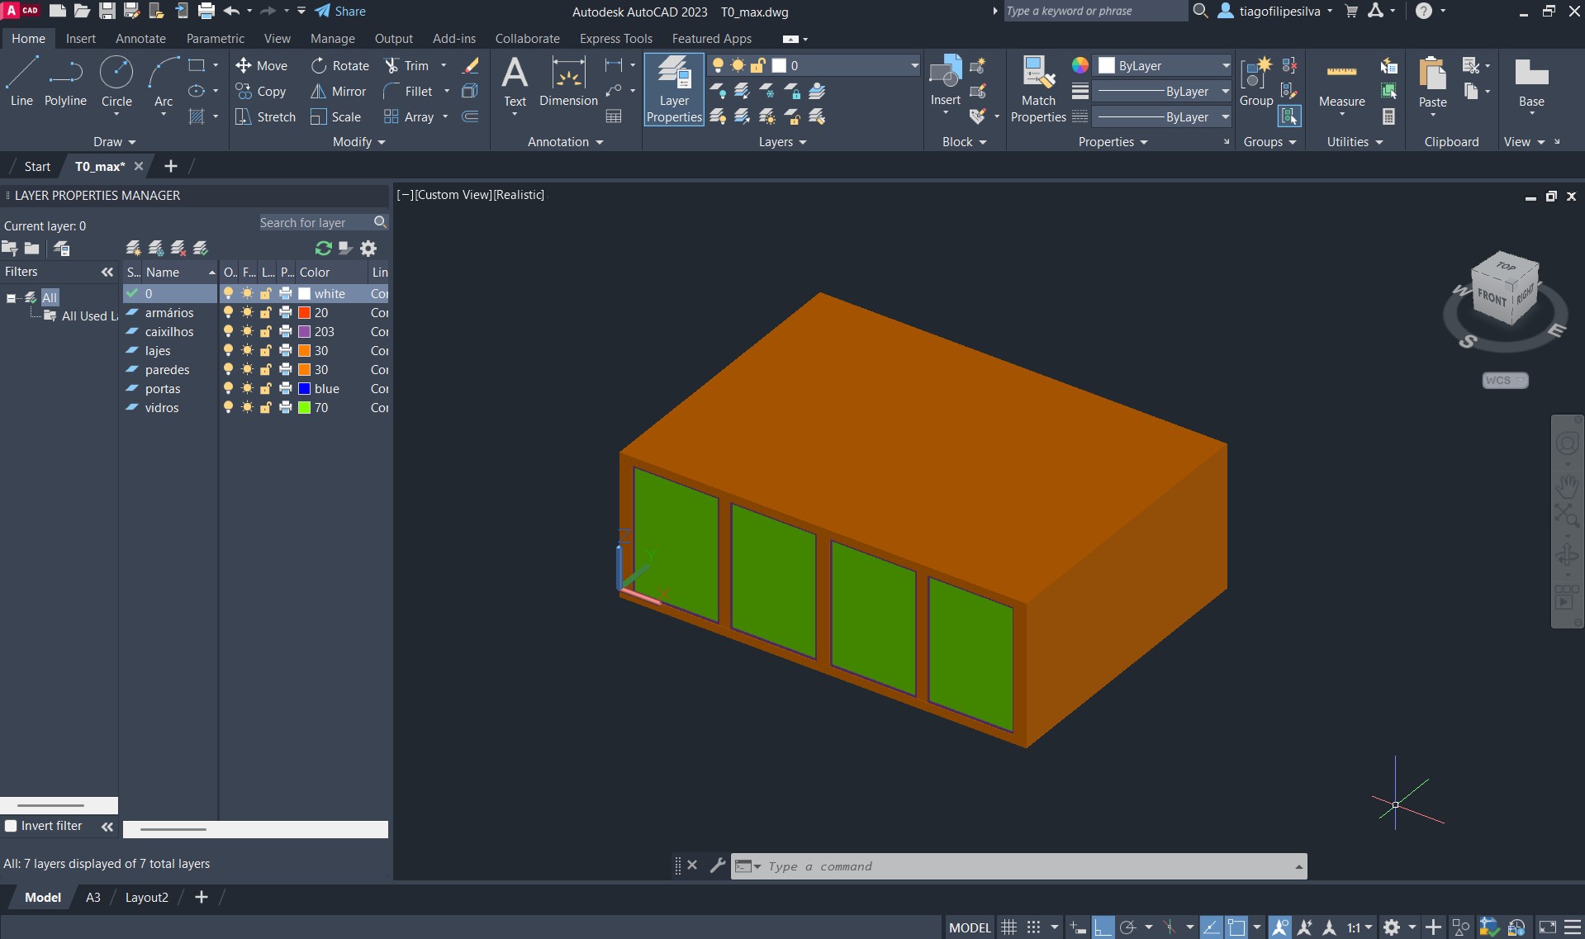Open layer settings gear icon
The height and width of the screenshot is (939, 1585).
368,249
